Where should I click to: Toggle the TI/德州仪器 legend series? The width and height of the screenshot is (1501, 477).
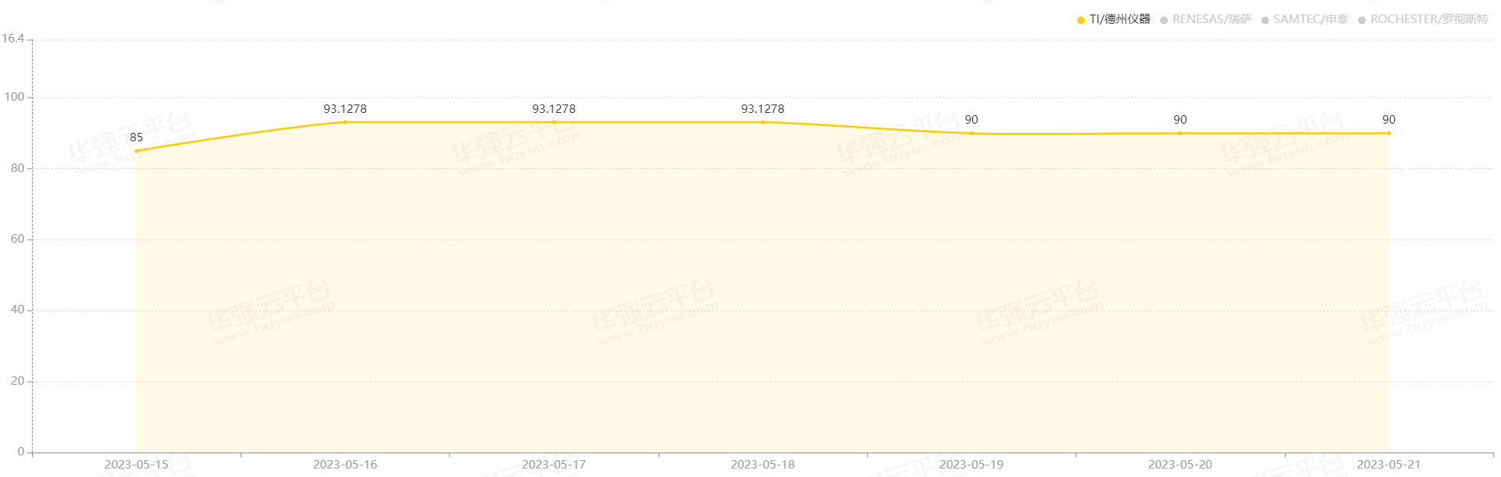click(1114, 19)
